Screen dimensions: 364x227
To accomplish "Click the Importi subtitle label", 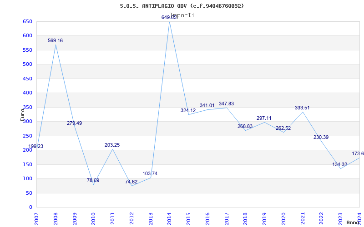I will pyautogui.click(x=182, y=15).
